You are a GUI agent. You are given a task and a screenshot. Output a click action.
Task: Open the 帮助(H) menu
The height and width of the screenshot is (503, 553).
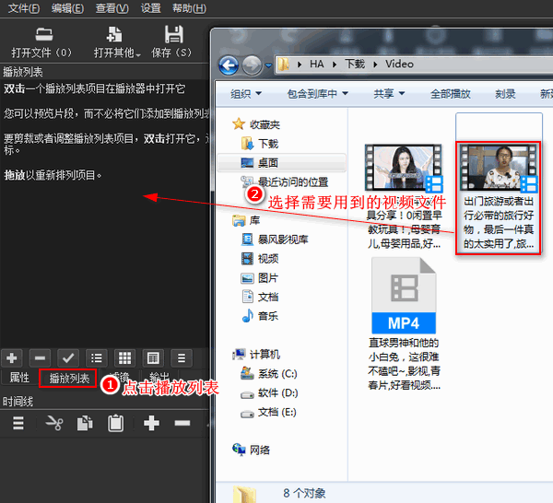(189, 7)
